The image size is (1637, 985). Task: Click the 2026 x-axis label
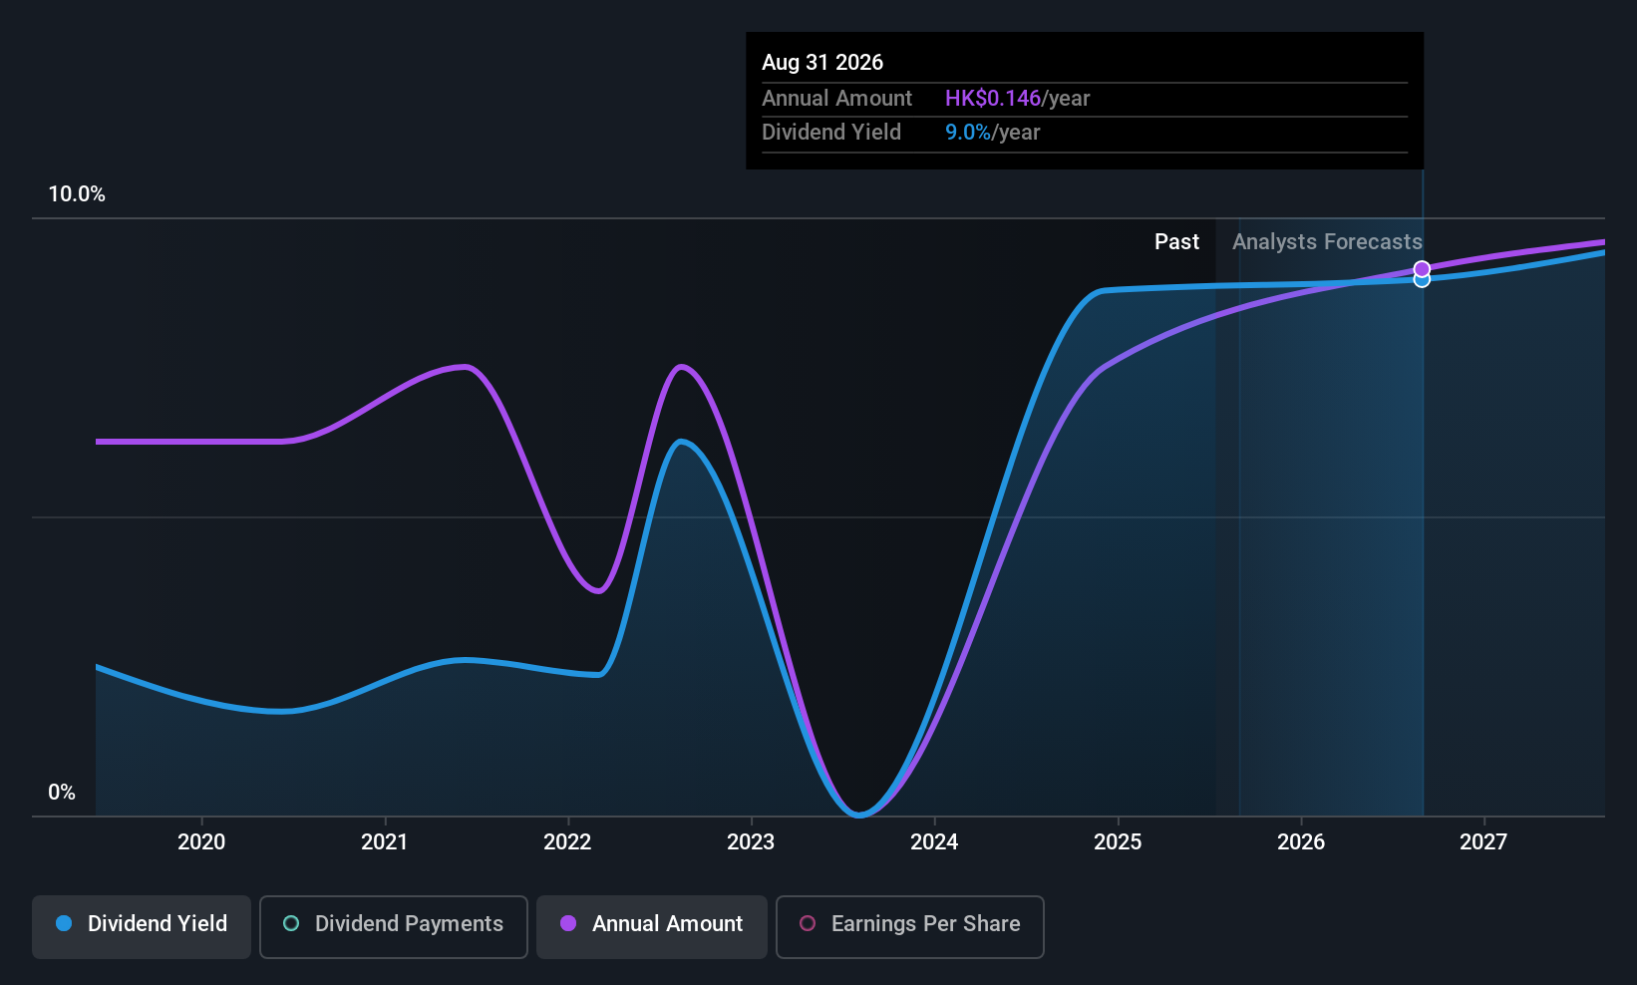tap(1301, 842)
